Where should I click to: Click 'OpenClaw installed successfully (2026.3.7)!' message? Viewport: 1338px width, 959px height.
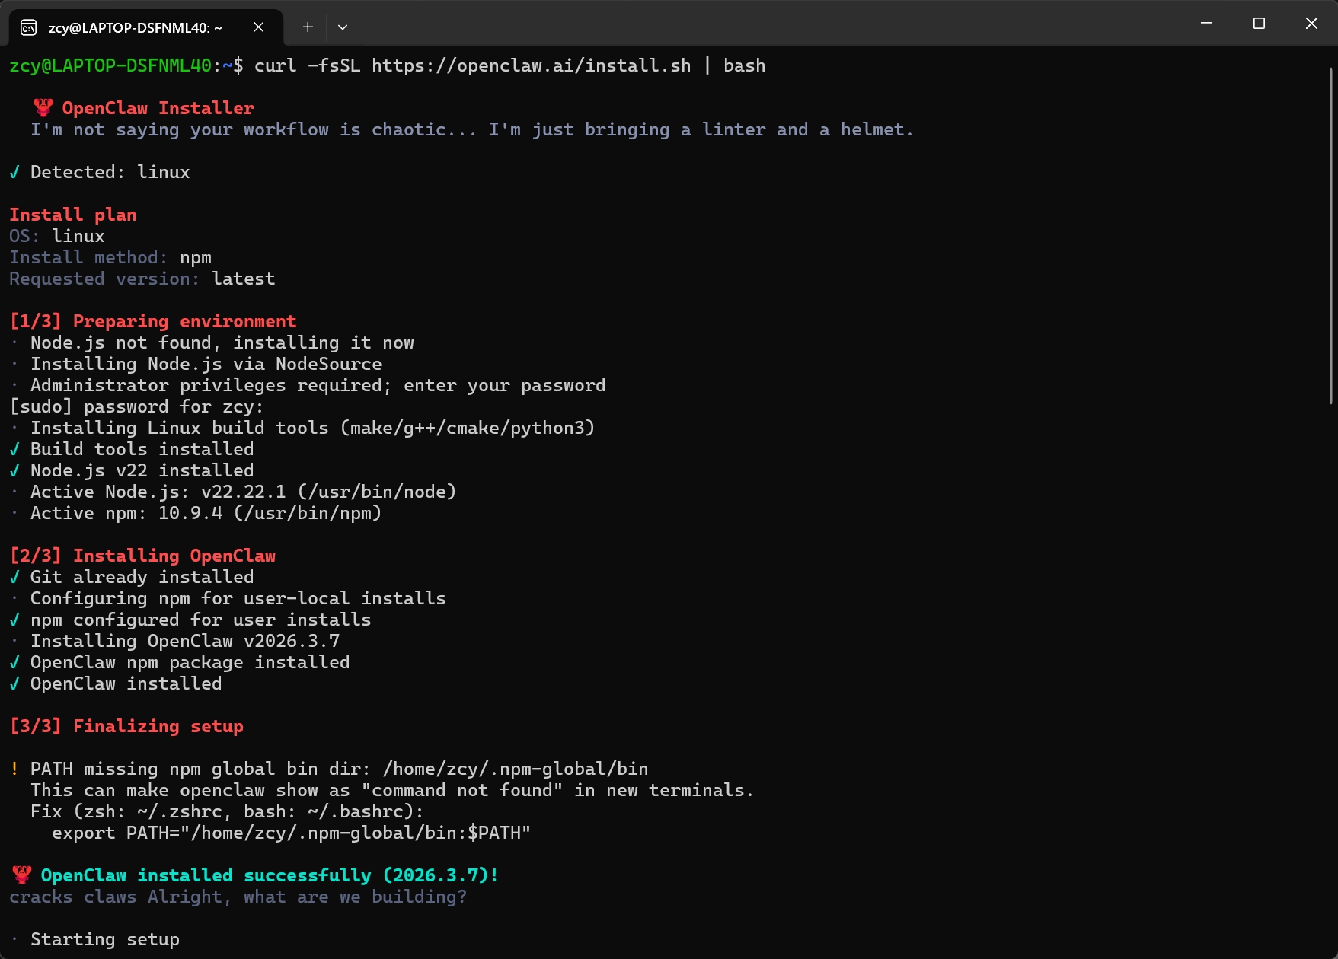pyautogui.click(x=270, y=875)
